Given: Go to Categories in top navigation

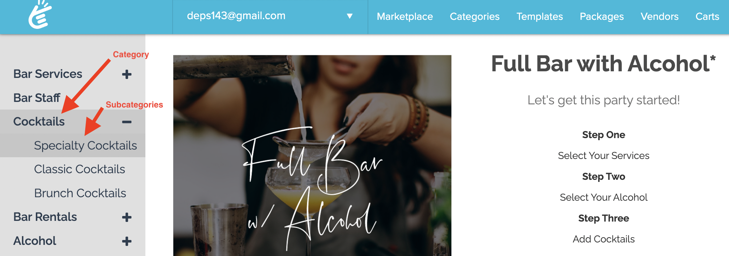Looking at the screenshot, I should point(475,16).
